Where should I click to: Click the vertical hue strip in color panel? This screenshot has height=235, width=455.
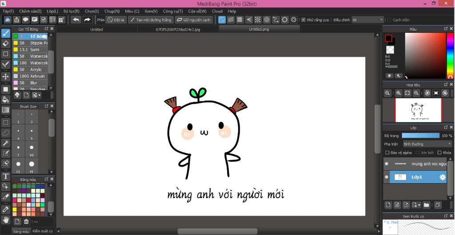coord(450,55)
